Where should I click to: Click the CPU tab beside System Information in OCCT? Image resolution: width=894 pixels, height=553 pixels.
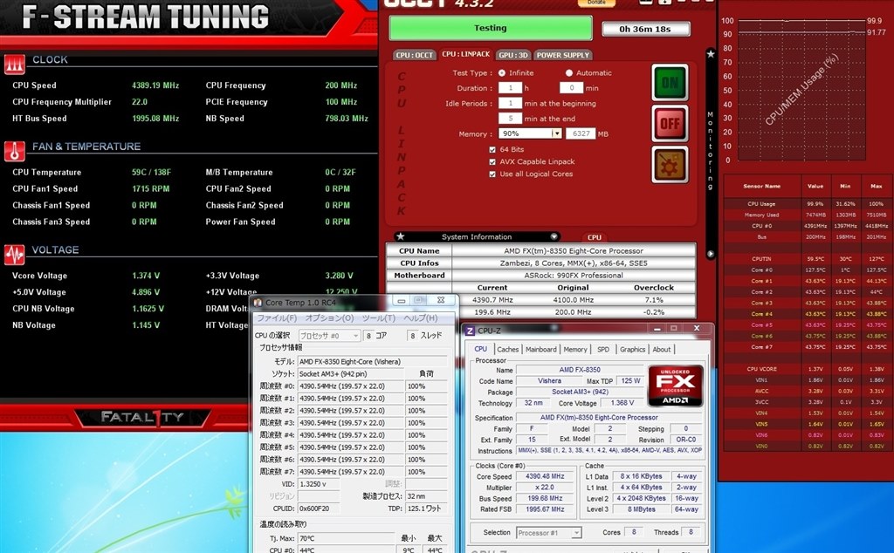pos(594,237)
